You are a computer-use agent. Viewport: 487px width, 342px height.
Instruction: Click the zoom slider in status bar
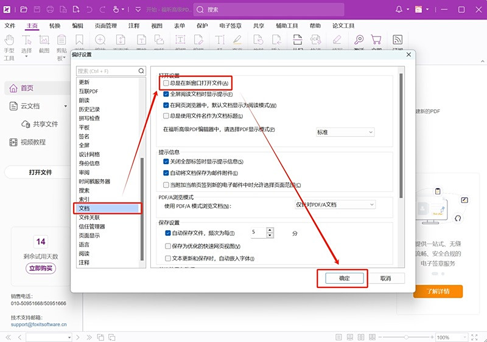pyautogui.click(x=405, y=337)
